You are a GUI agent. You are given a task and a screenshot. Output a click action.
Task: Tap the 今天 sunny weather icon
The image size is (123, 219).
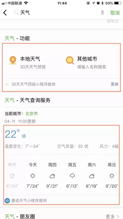pyautogui.click(x=33, y=176)
